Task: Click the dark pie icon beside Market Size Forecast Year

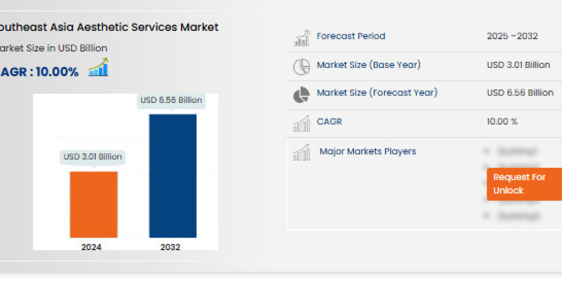Action: click(300, 94)
